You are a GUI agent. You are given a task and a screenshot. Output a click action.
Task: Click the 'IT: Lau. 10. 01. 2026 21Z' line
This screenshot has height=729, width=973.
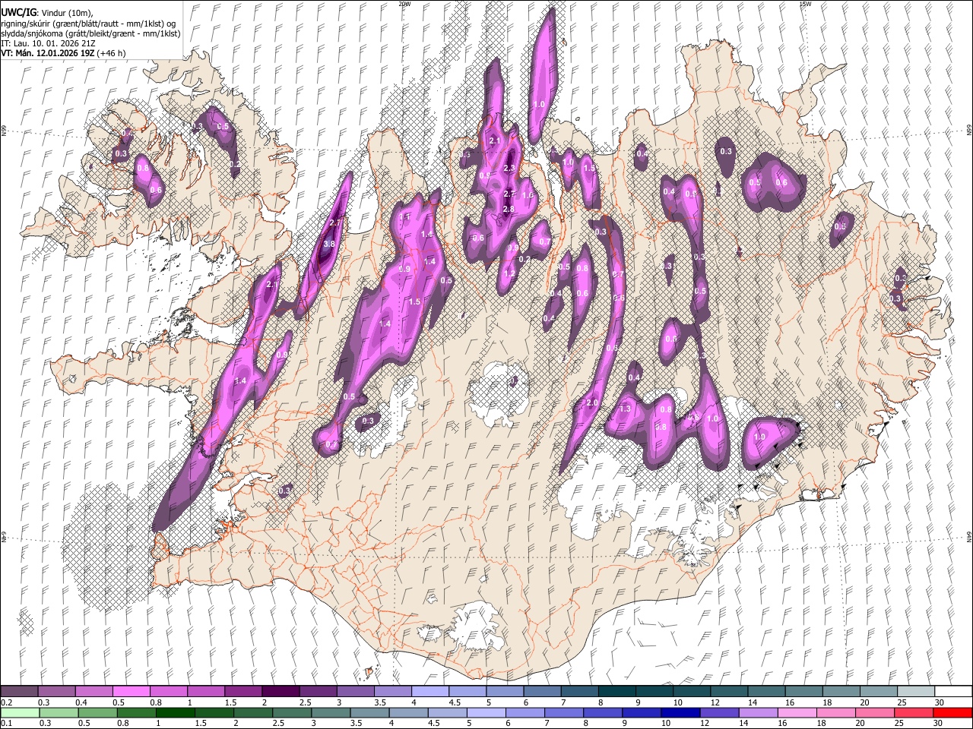[48, 43]
